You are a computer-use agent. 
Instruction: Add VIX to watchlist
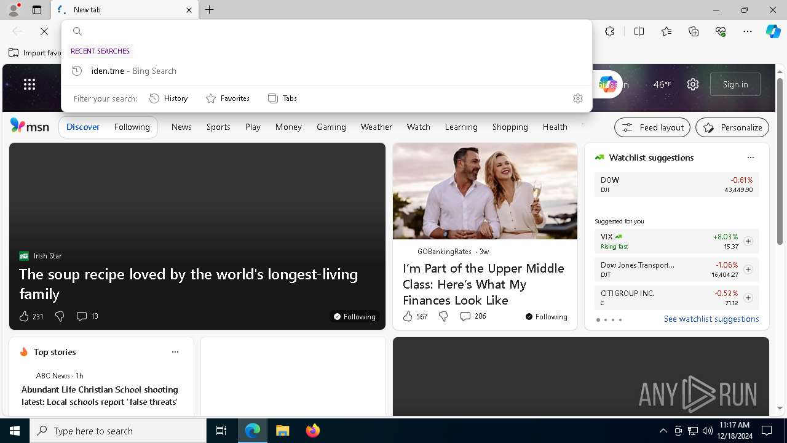tap(748, 241)
